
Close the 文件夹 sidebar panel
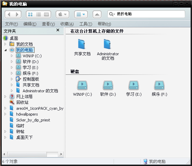click(x=58, y=30)
